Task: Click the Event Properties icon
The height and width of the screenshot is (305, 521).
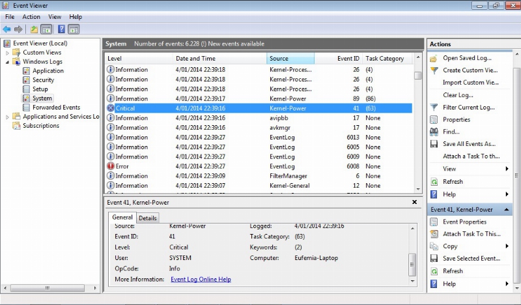Action: coord(434,222)
